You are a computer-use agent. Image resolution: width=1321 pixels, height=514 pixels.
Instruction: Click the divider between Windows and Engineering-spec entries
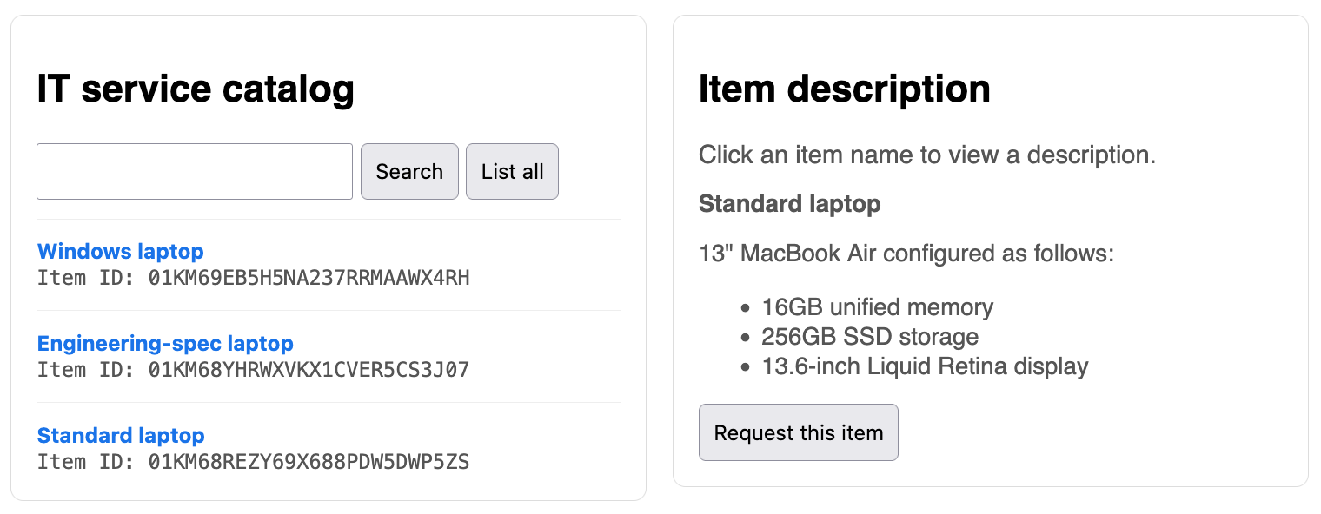pyautogui.click(x=329, y=311)
